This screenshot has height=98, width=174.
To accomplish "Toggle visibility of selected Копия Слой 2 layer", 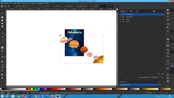I will [120, 14].
